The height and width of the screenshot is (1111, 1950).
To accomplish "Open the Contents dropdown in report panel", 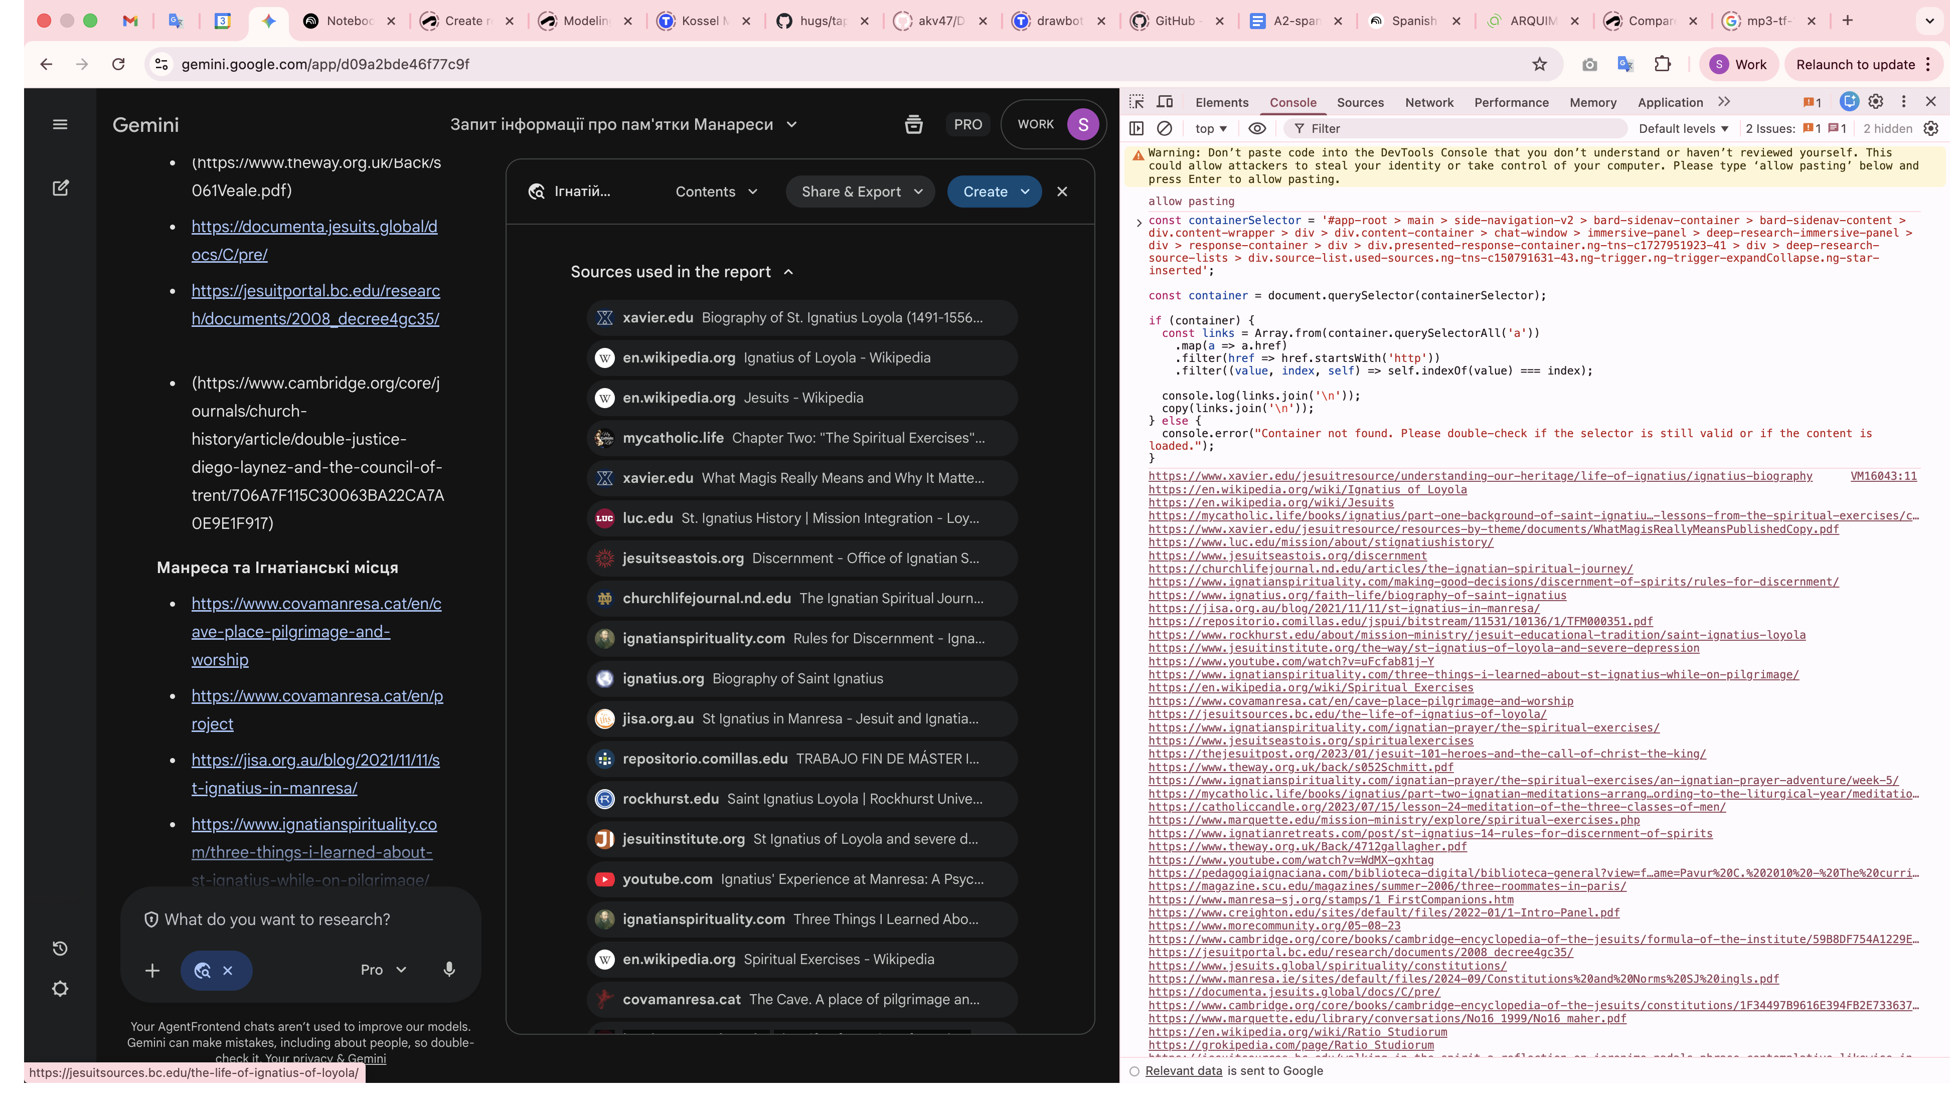I will point(716,192).
